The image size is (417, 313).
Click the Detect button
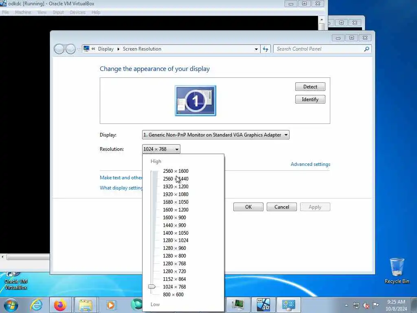pyautogui.click(x=310, y=87)
